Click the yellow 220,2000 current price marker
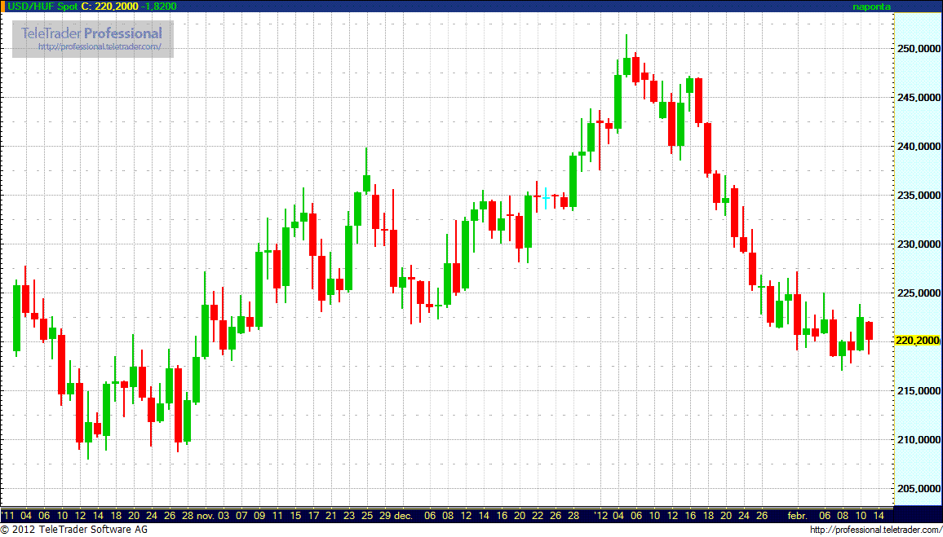943x537 pixels. point(917,341)
